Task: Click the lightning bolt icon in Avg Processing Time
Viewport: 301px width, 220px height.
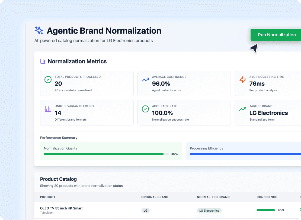Action: (x=243, y=80)
